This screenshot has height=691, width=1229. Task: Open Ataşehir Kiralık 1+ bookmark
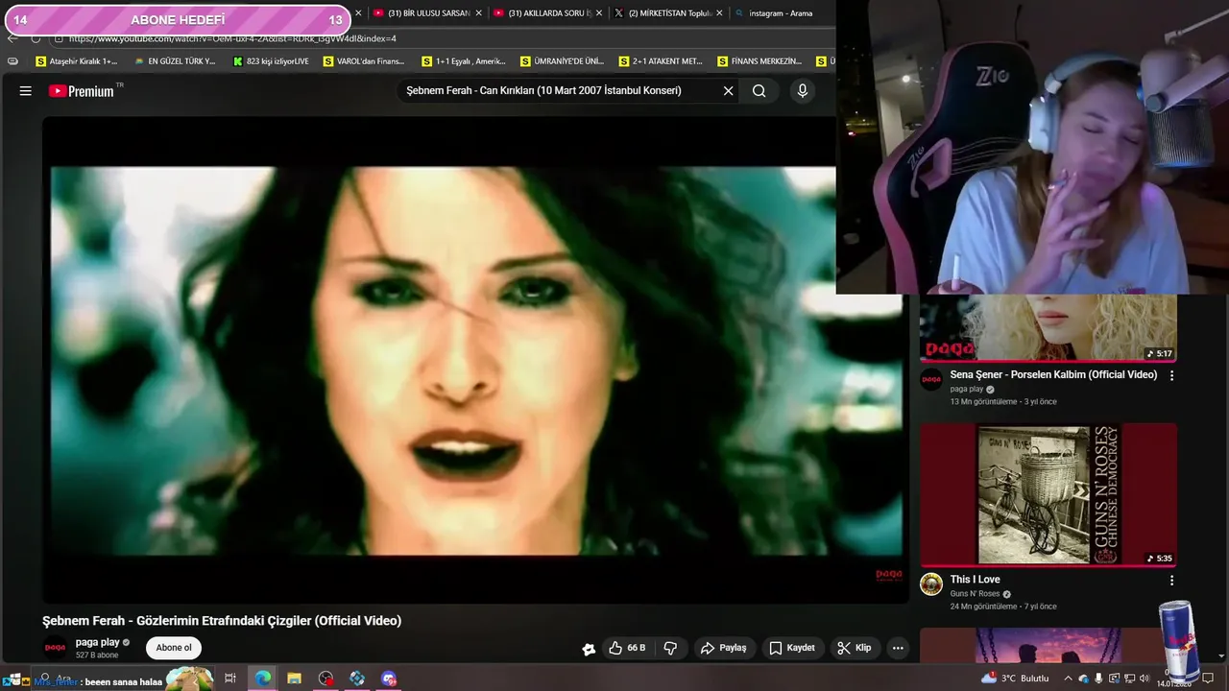76,61
